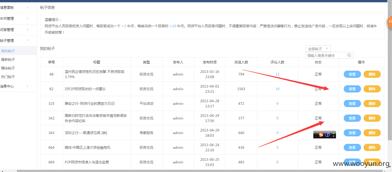Image resolution: width=392 pixels, height=172 pixels.
Task: Click the 平台活动 type cell
Action: point(146,104)
